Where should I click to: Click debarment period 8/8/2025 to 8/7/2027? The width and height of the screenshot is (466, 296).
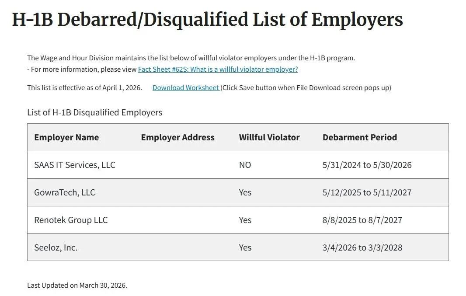(x=362, y=220)
